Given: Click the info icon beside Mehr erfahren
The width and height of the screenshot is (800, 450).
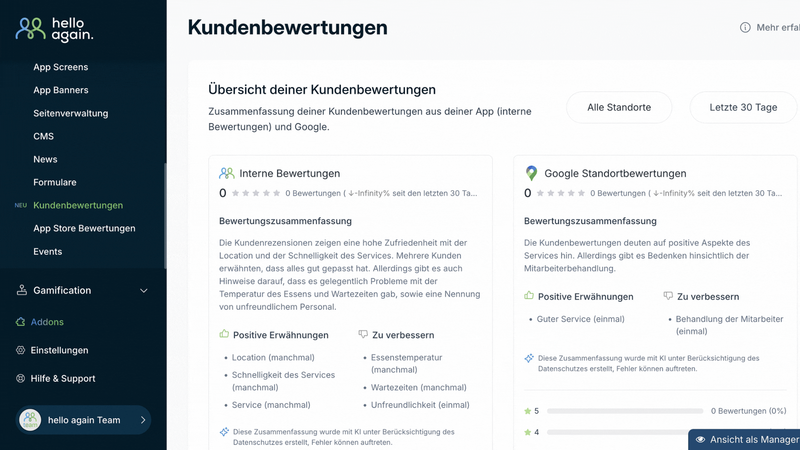Looking at the screenshot, I should pyautogui.click(x=745, y=27).
